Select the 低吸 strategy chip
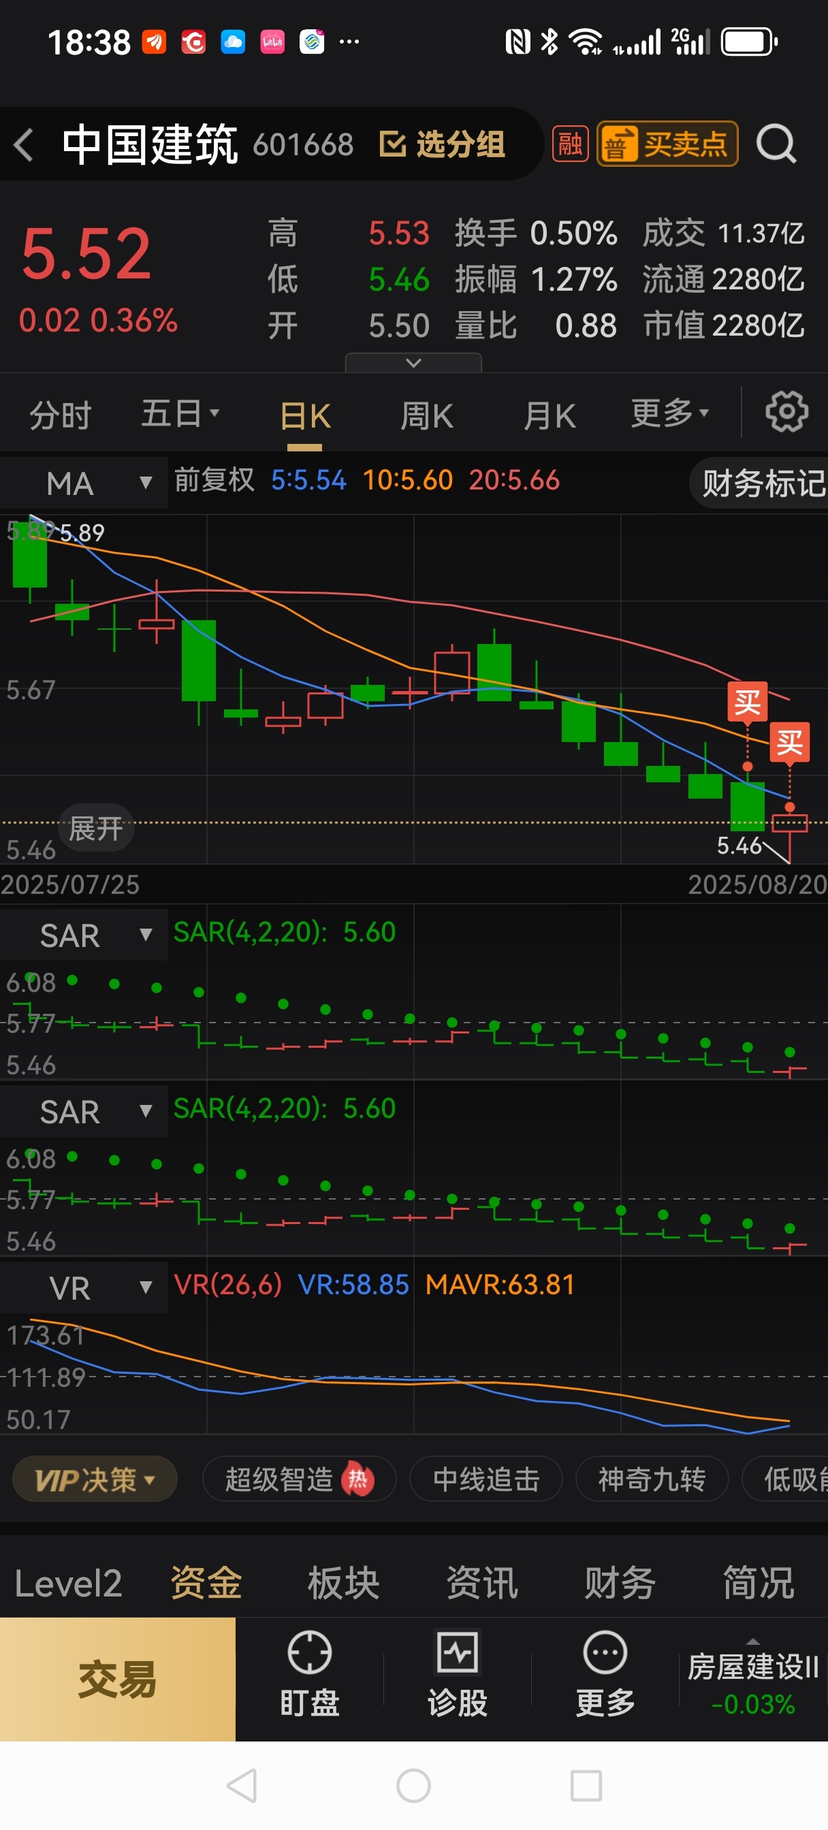Image resolution: width=828 pixels, height=1830 pixels. pyautogui.click(x=785, y=1480)
